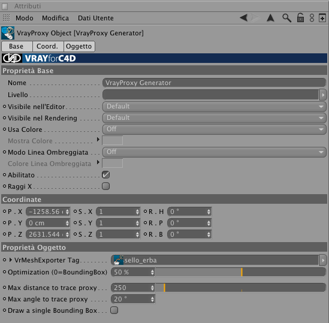
Task: Click the Optimization 50 % stepper
Action: 153,272
